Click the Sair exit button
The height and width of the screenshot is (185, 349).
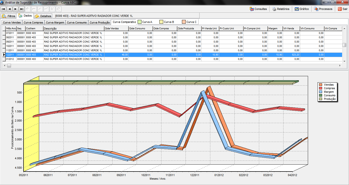point(343,9)
